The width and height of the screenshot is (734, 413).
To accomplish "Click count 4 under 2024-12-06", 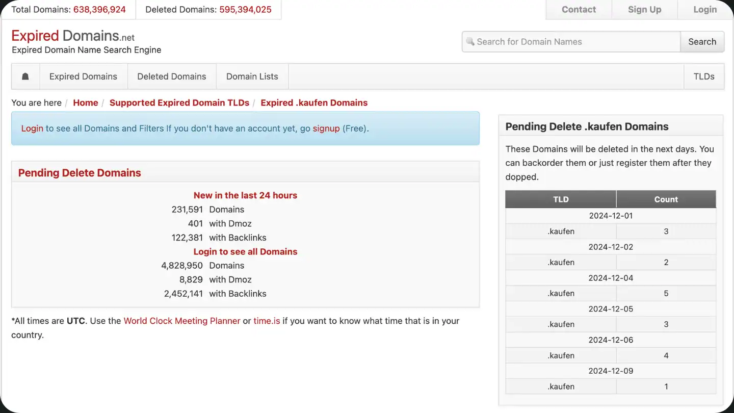I will click(x=666, y=356).
